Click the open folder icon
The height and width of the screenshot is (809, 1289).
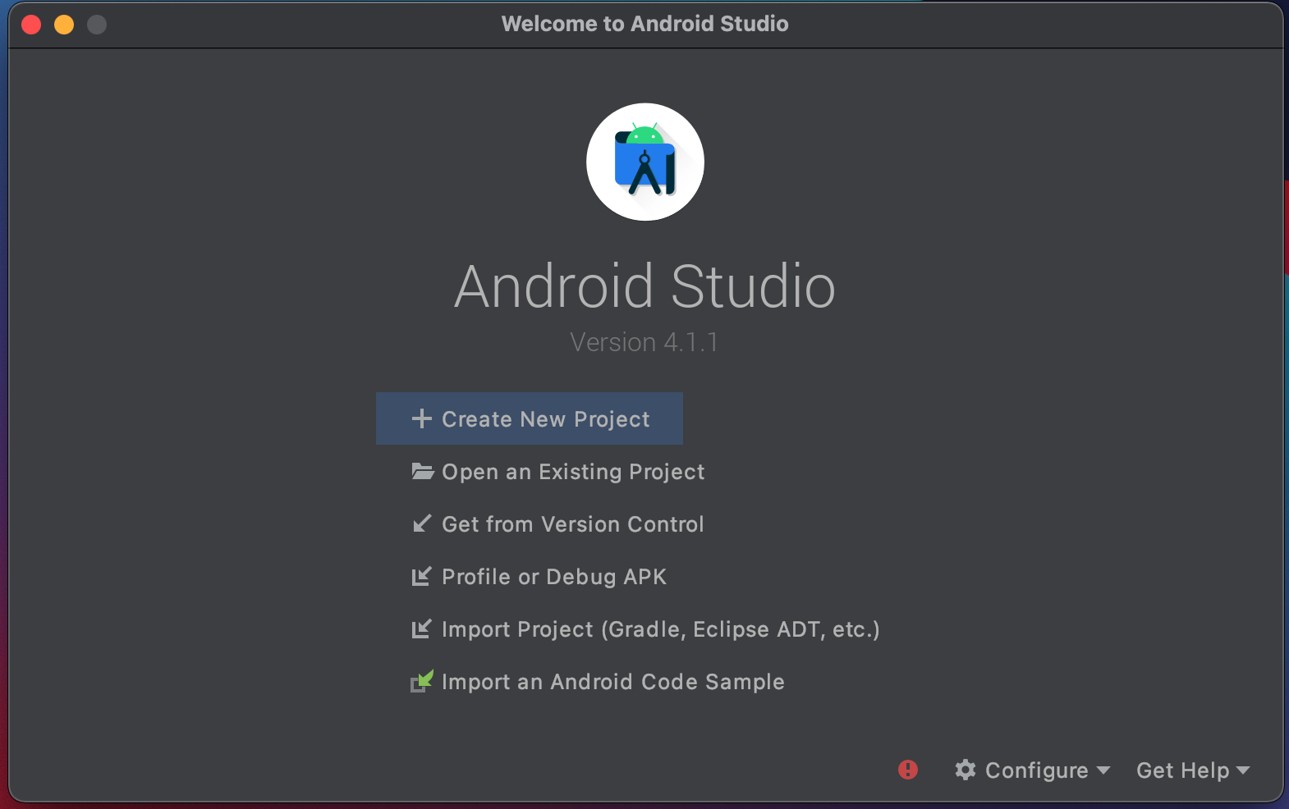coord(422,471)
